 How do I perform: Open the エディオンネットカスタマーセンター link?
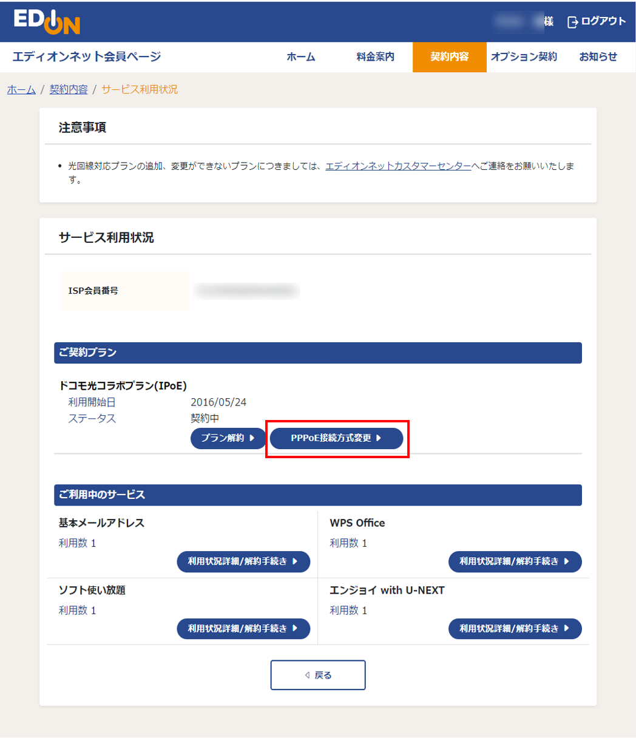(398, 166)
